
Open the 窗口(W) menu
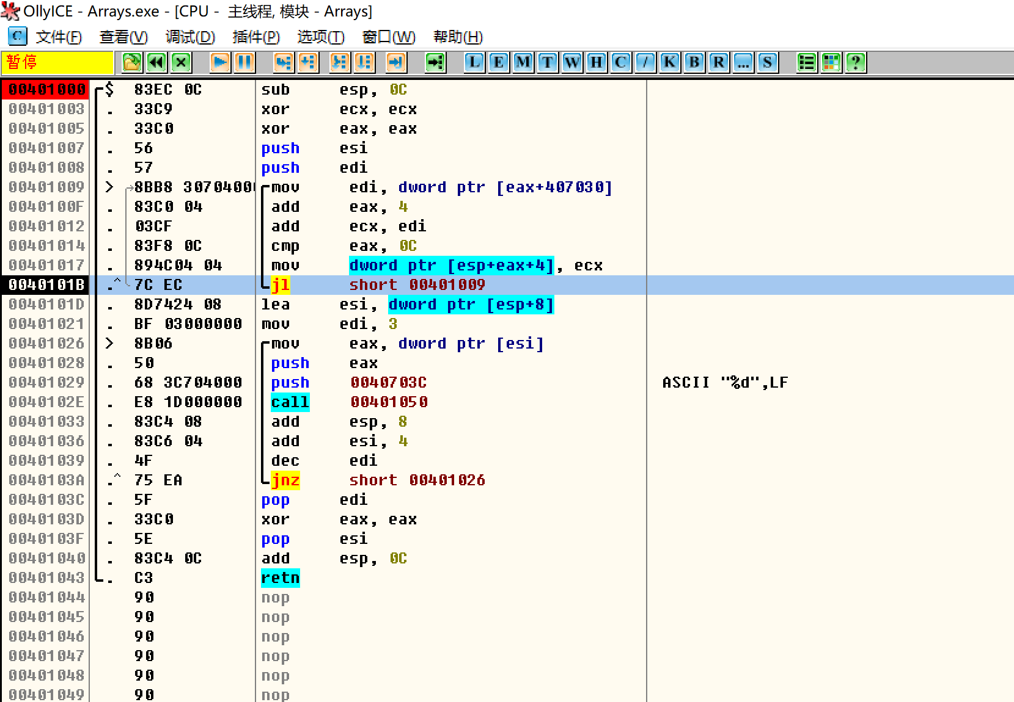[389, 37]
